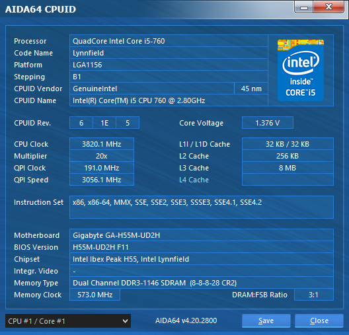The image size is (349, 335).
Task: Click the Close button
Action: [319, 320]
